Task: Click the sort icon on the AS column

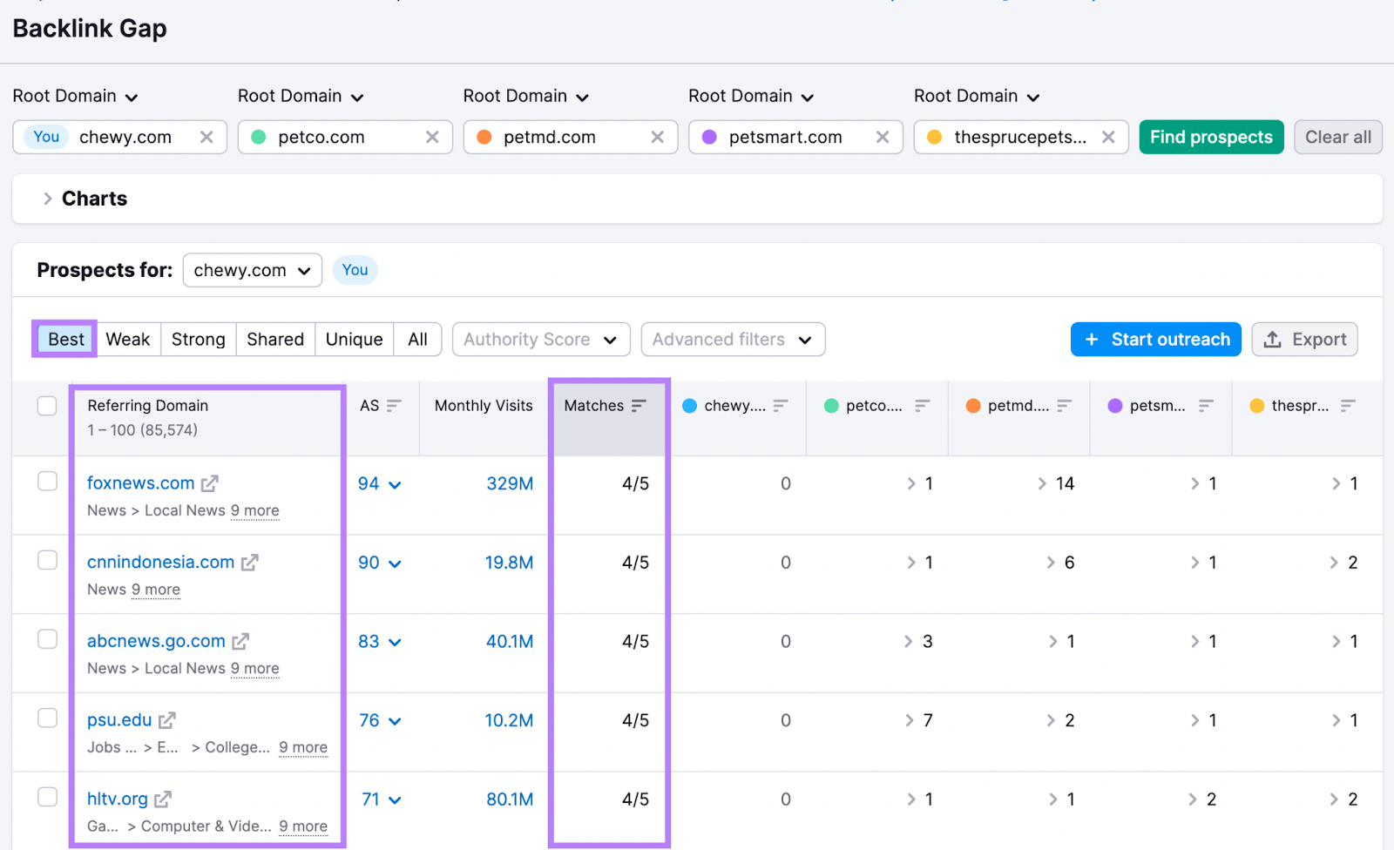Action: click(395, 404)
